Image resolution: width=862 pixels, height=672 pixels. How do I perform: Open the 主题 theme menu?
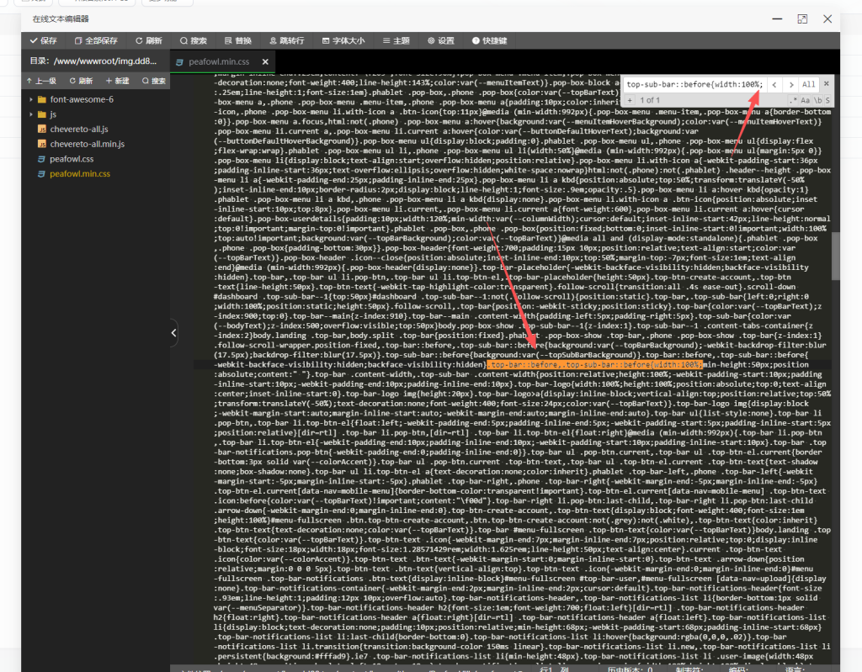(x=396, y=40)
